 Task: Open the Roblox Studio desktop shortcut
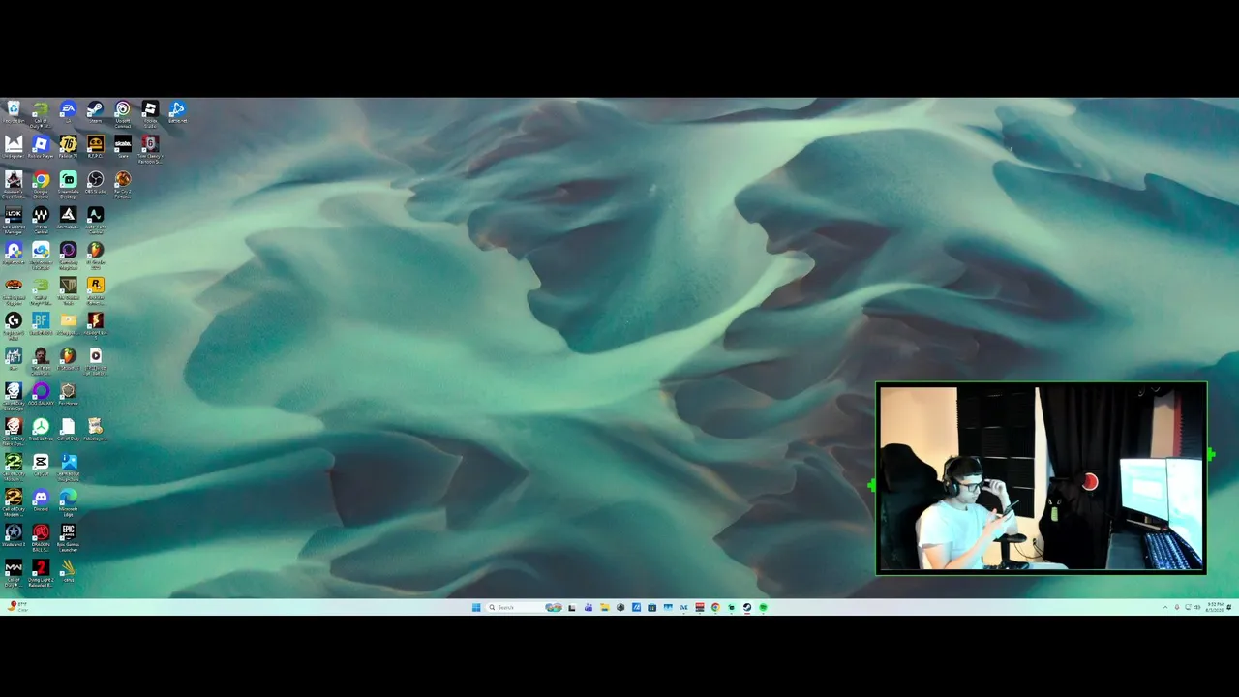pyautogui.click(x=150, y=114)
